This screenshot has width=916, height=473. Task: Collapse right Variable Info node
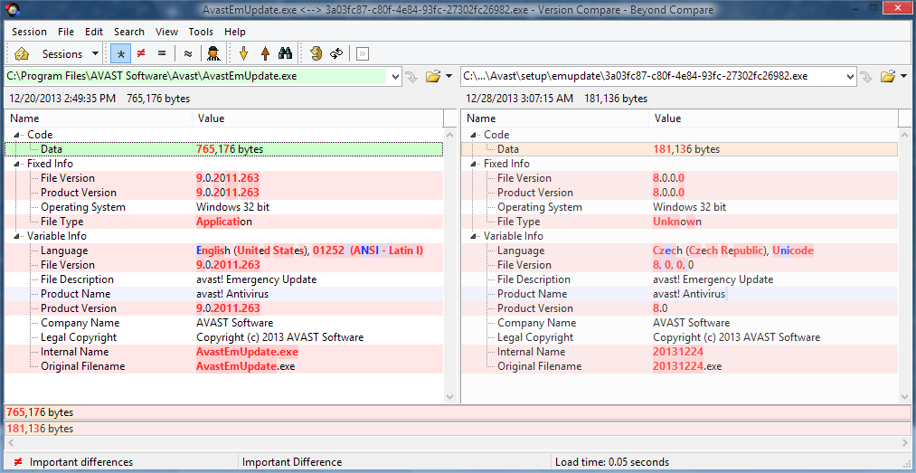(474, 237)
